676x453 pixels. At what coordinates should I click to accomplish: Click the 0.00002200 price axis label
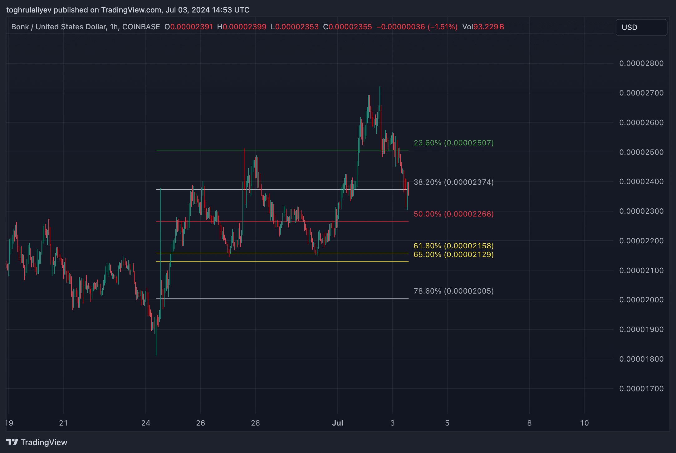point(641,241)
